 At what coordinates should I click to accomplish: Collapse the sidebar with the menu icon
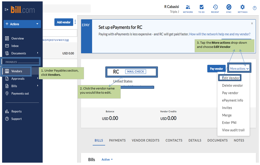(x=7, y=10)
